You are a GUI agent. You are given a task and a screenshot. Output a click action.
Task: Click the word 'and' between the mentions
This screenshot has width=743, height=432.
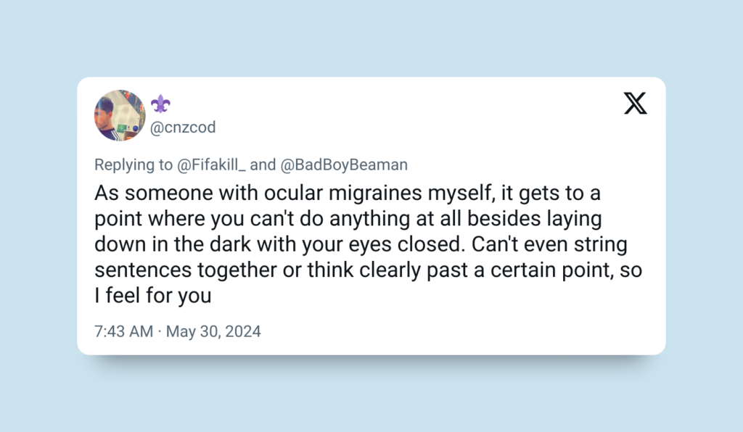coord(263,165)
